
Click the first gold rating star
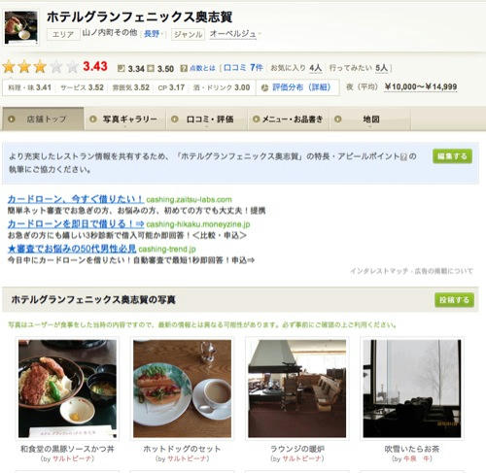point(9,66)
